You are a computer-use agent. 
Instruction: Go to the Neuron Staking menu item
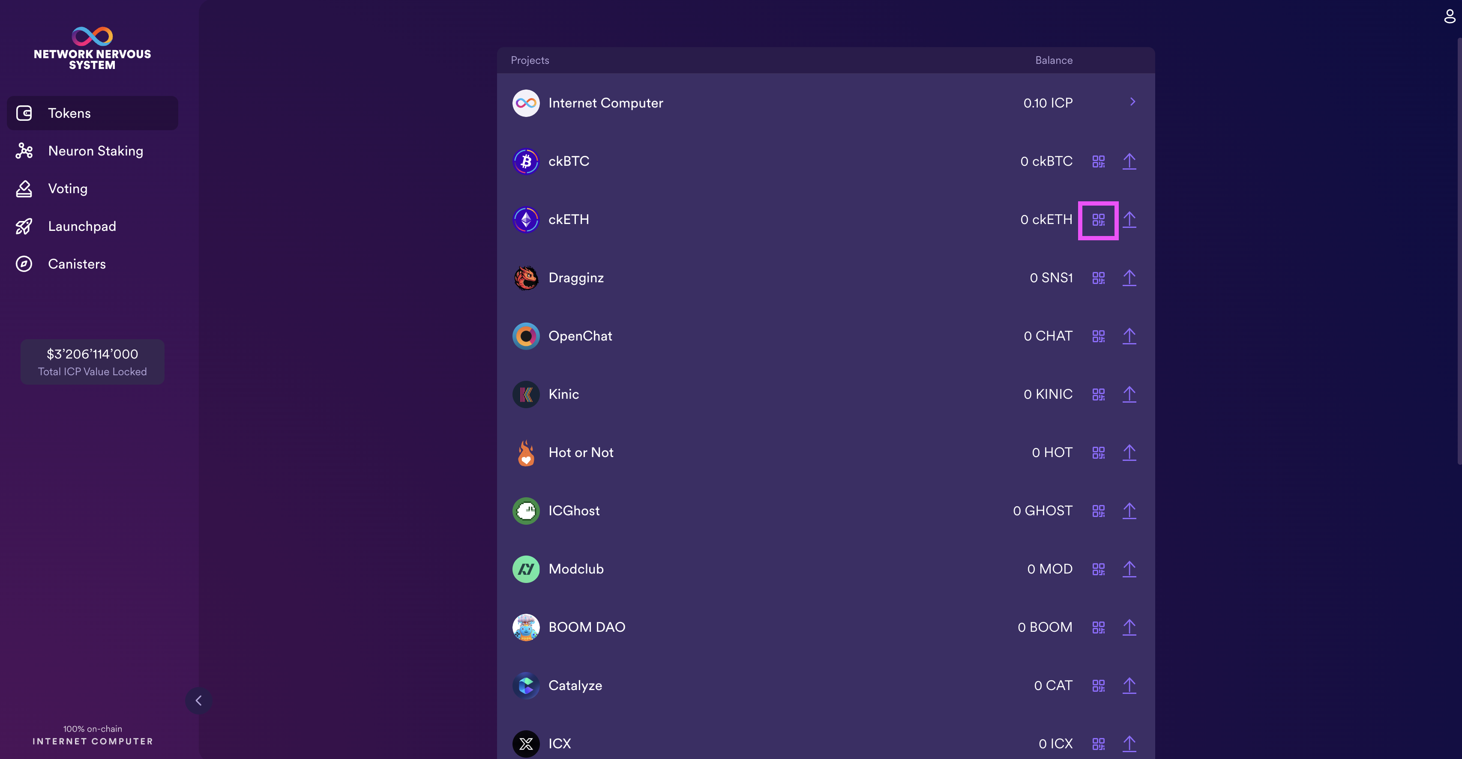pyautogui.click(x=93, y=151)
